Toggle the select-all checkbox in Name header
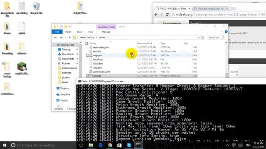The width and height of the screenshot is (266, 149). (x=86, y=43)
